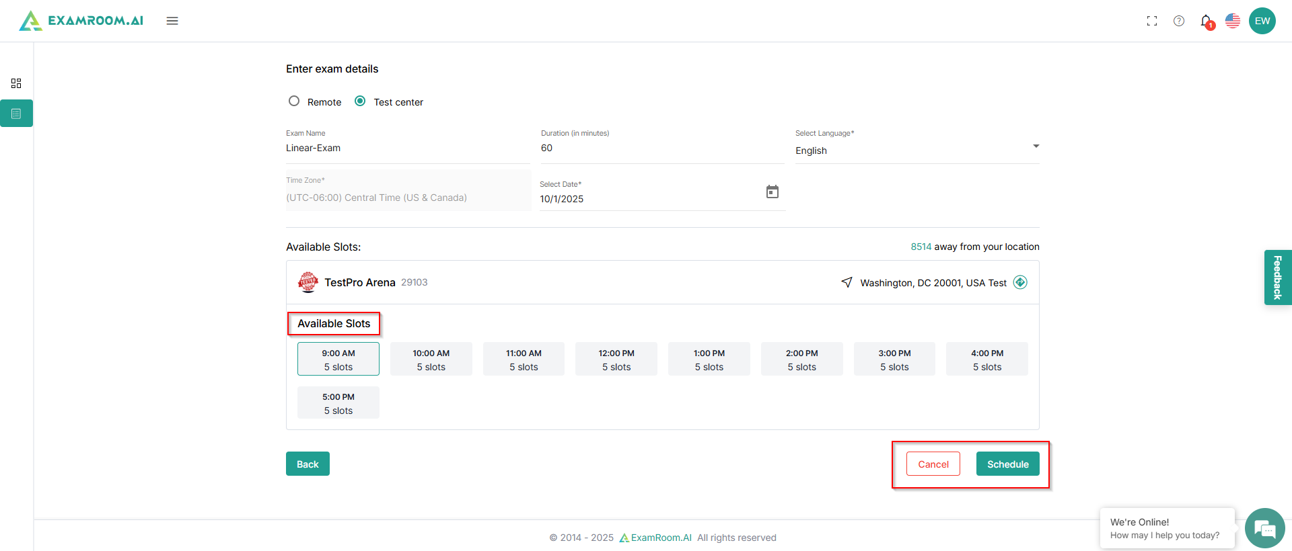1292x551 pixels.
Task: Choose the 2:00 PM time slot
Action: pos(801,359)
